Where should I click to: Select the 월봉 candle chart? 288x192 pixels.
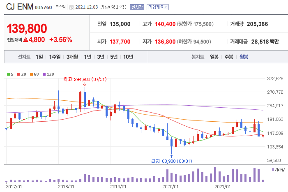(x=244, y=57)
